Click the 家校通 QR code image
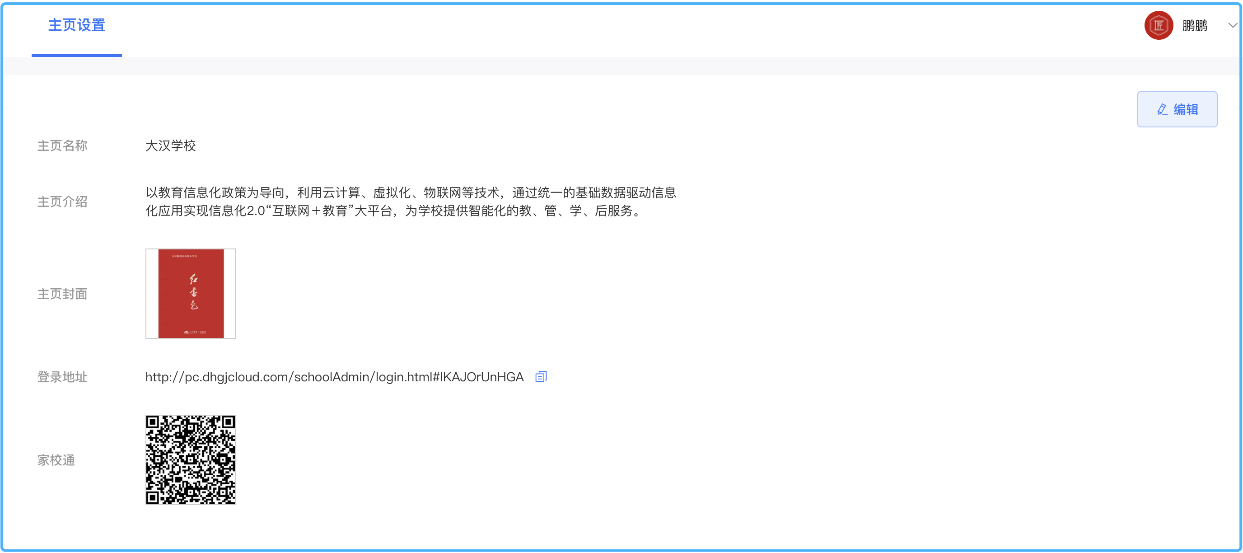Viewport: 1243px width, 553px height. click(190, 460)
